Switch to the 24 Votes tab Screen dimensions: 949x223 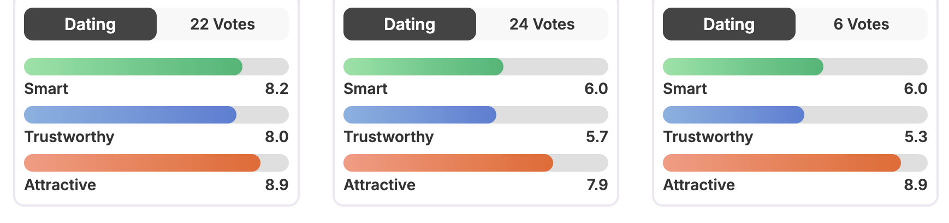[x=542, y=24]
